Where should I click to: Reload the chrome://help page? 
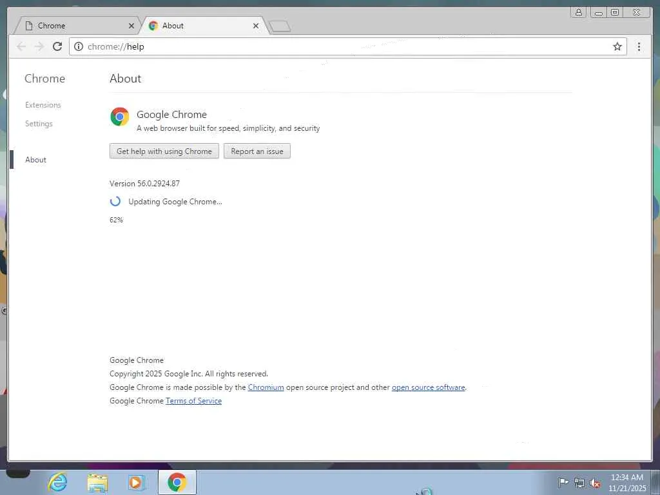point(57,46)
